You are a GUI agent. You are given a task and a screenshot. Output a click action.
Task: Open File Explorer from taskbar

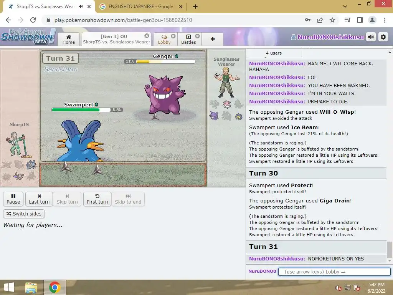[31, 287]
